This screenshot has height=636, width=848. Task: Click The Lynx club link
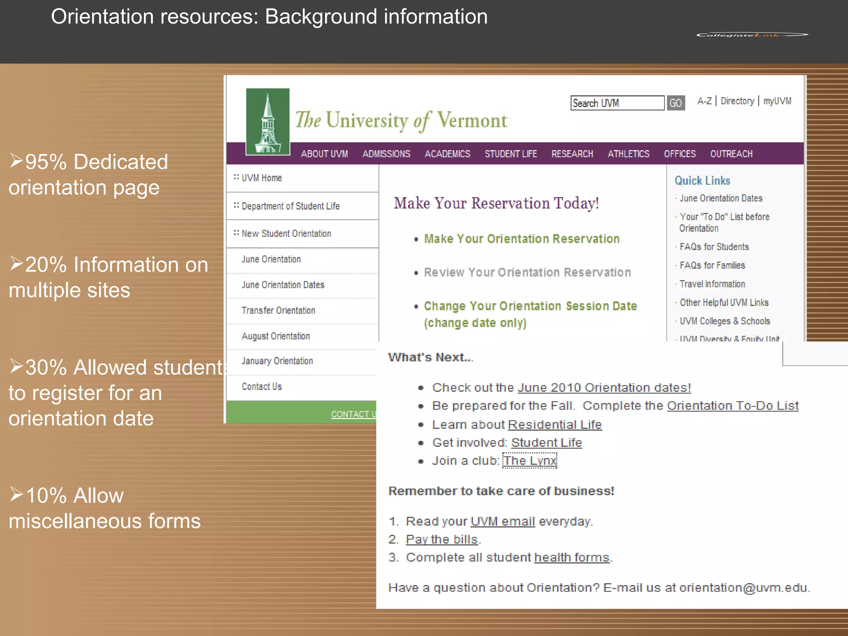tap(530, 461)
